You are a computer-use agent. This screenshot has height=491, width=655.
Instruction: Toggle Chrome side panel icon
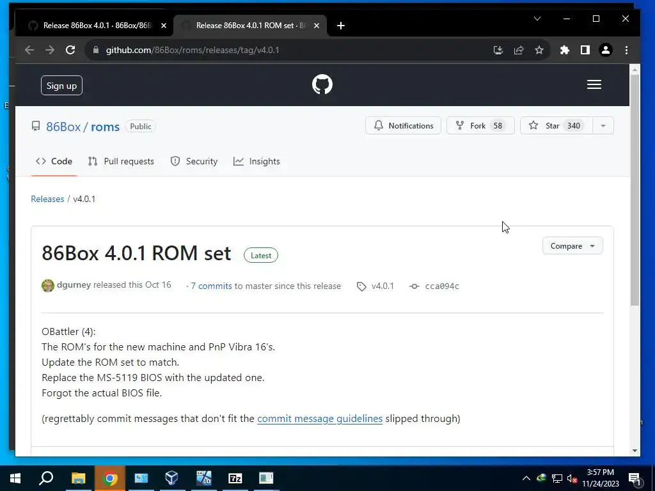click(x=585, y=50)
